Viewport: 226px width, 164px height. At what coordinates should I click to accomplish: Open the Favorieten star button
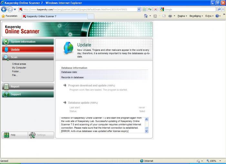point(9,16)
